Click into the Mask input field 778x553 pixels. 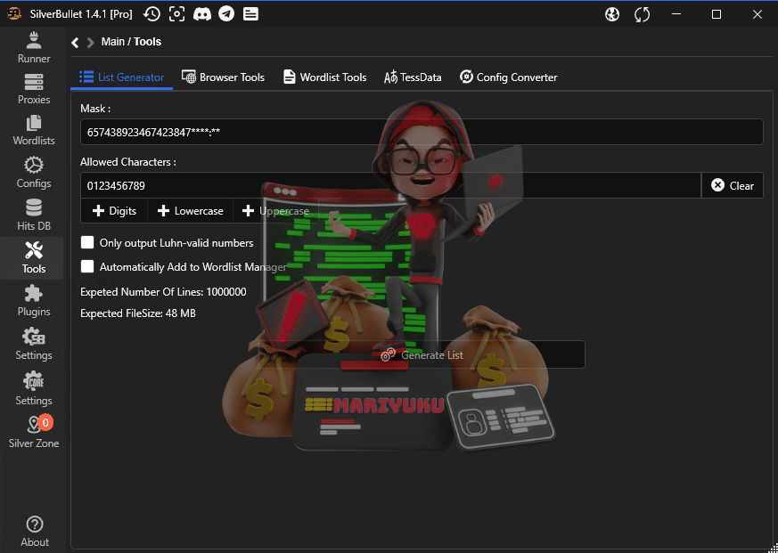click(421, 132)
